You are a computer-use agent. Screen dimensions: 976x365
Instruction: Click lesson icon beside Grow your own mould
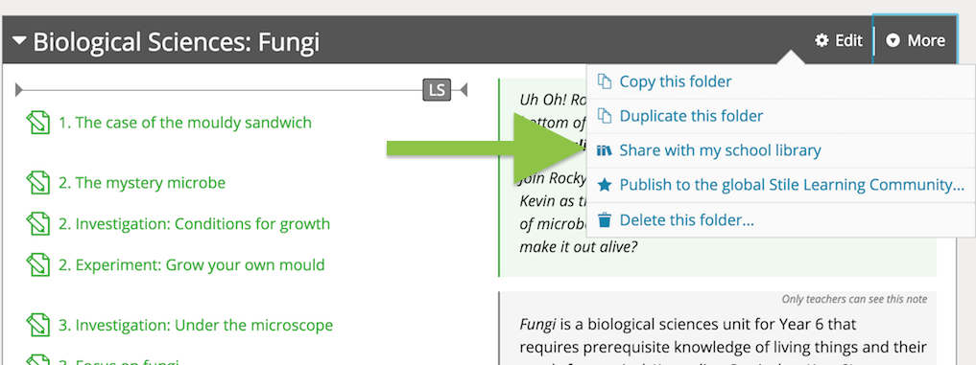pos(38,265)
